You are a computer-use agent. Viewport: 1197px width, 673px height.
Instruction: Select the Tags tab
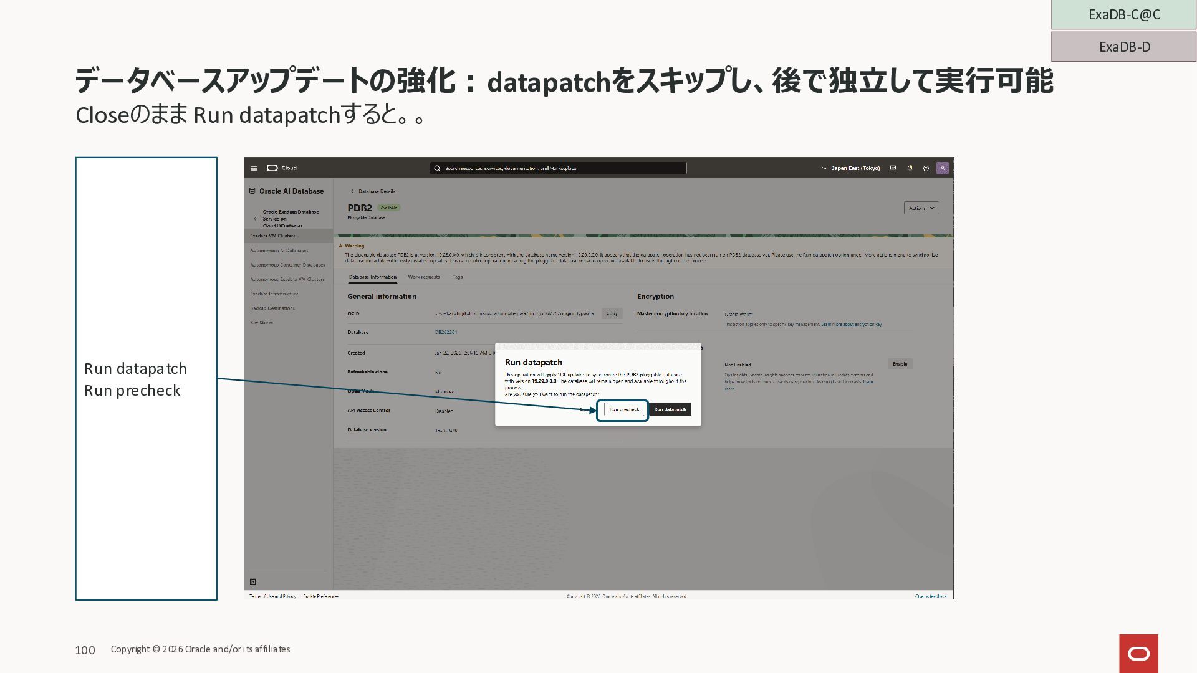(458, 277)
